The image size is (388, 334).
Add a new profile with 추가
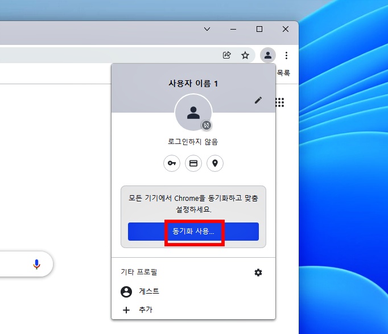pos(193,310)
